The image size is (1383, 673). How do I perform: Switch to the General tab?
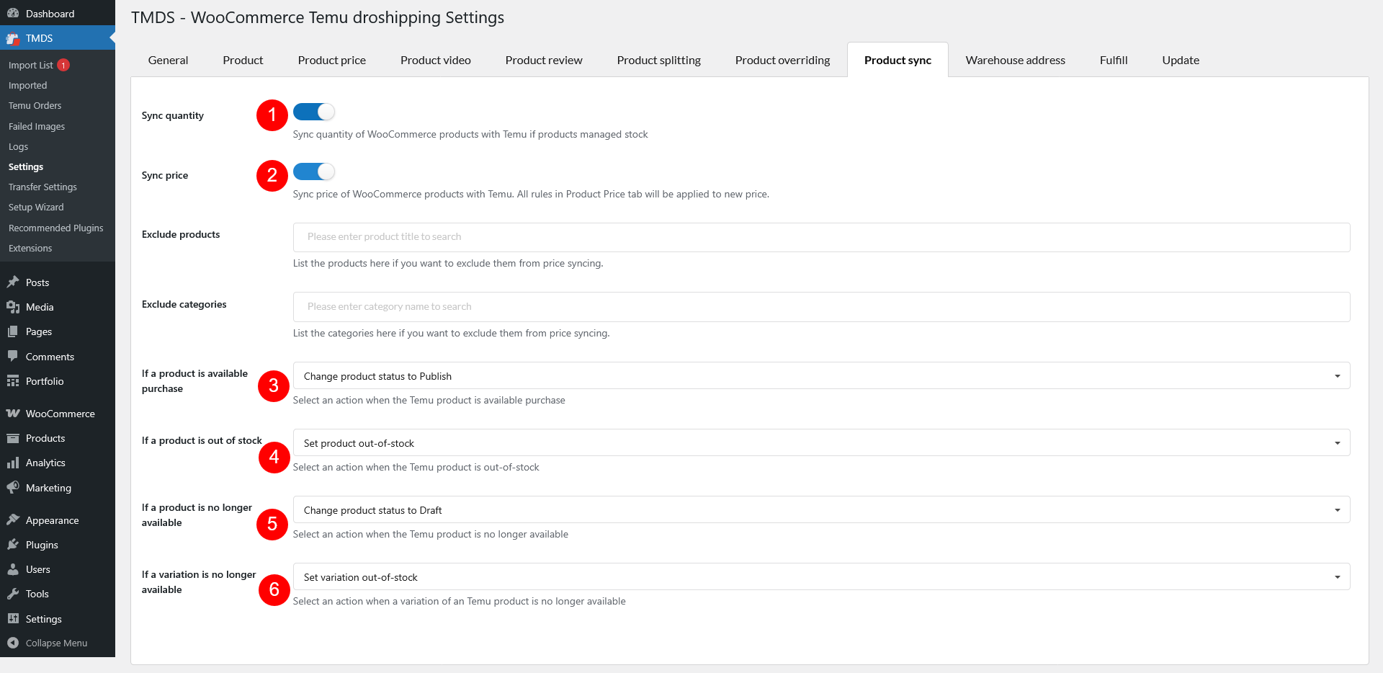click(x=168, y=61)
